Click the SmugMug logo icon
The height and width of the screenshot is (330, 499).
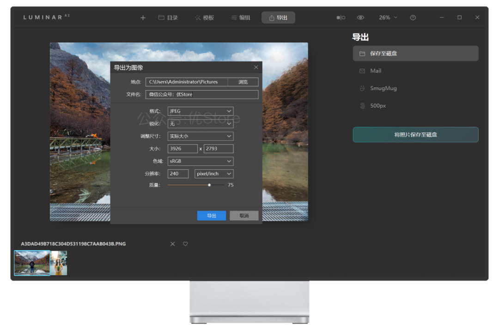(x=362, y=88)
